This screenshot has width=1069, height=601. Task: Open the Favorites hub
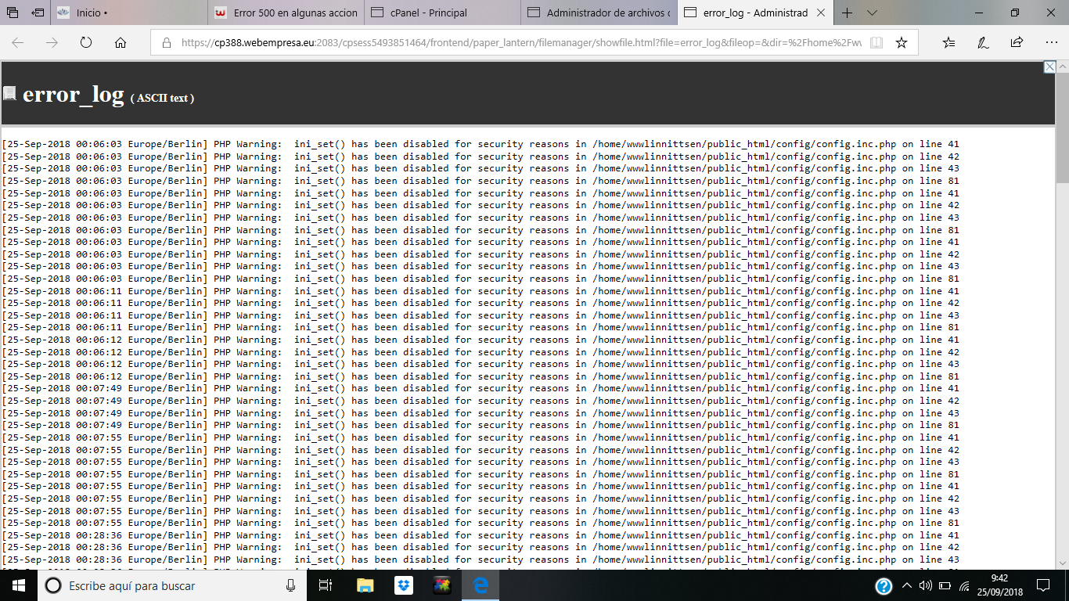pyautogui.click(x=948, y=43)
